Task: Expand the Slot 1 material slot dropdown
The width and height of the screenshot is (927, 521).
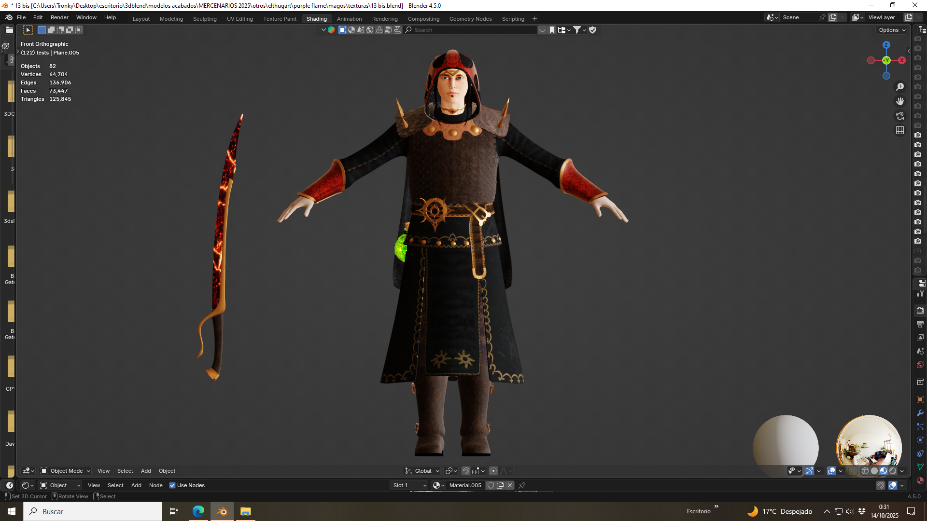Action: [409, 485]
